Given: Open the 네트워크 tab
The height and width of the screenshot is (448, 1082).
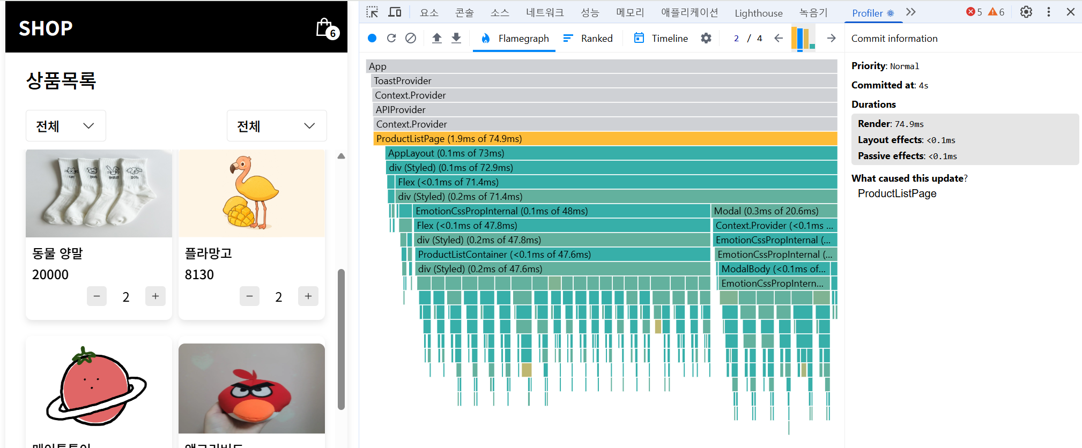Looking at the screenshot, I should [x=545, y=12].
